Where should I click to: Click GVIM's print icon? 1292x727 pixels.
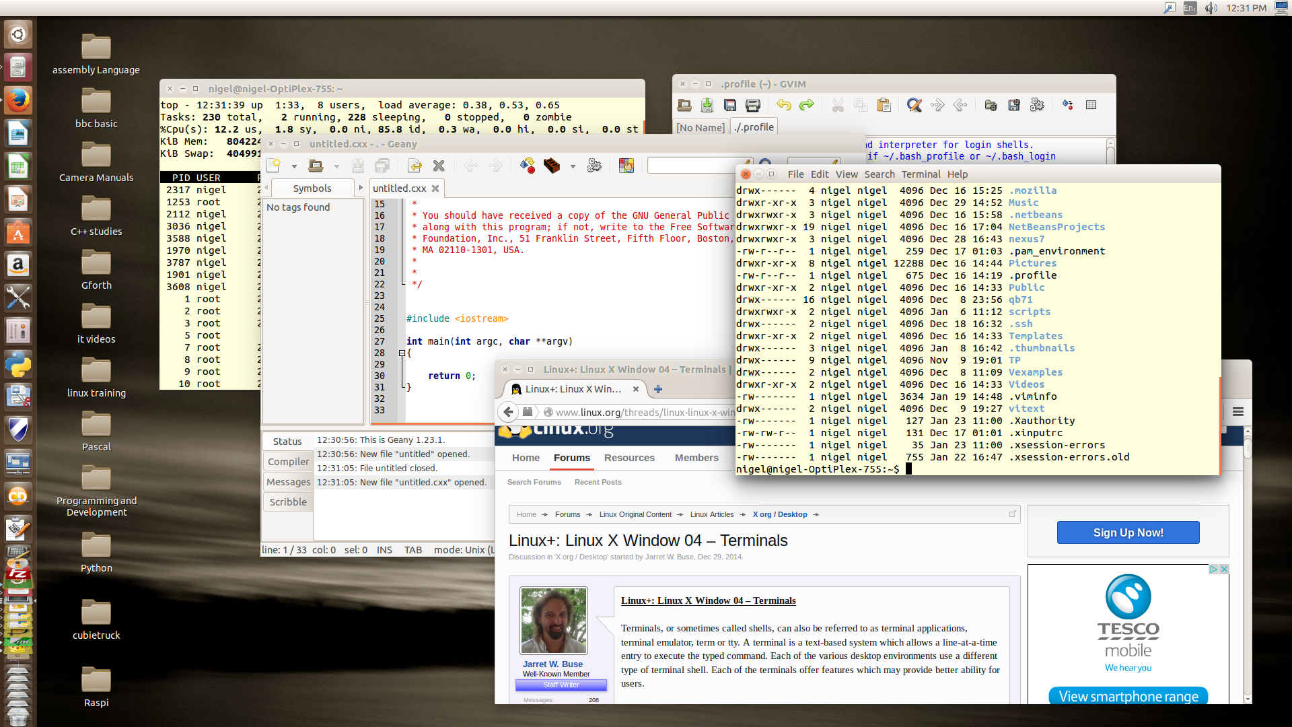(x=753, y=105)
